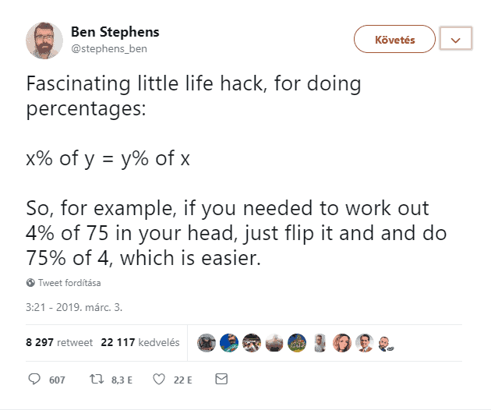
Task: View the 22 117 kedvelés list
Action: (x=140, y=342)
